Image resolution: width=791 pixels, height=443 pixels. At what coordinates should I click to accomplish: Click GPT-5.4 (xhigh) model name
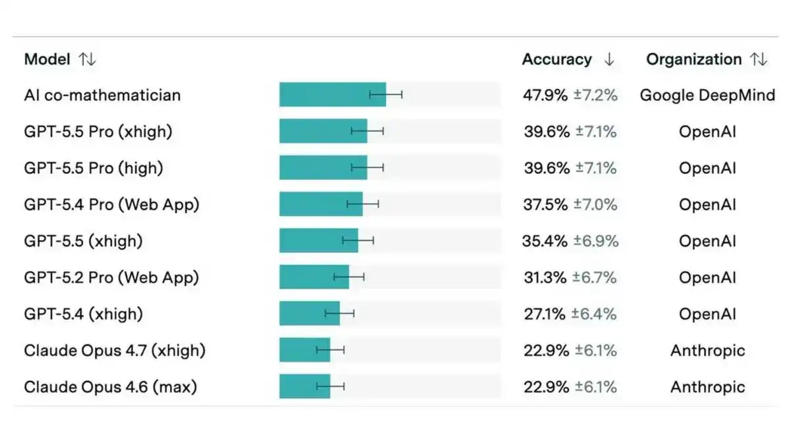(83, 314)
